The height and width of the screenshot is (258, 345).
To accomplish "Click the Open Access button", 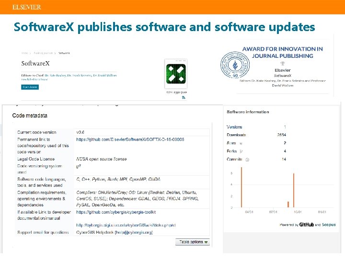I will pyautogui.click(x=30, y=87).
